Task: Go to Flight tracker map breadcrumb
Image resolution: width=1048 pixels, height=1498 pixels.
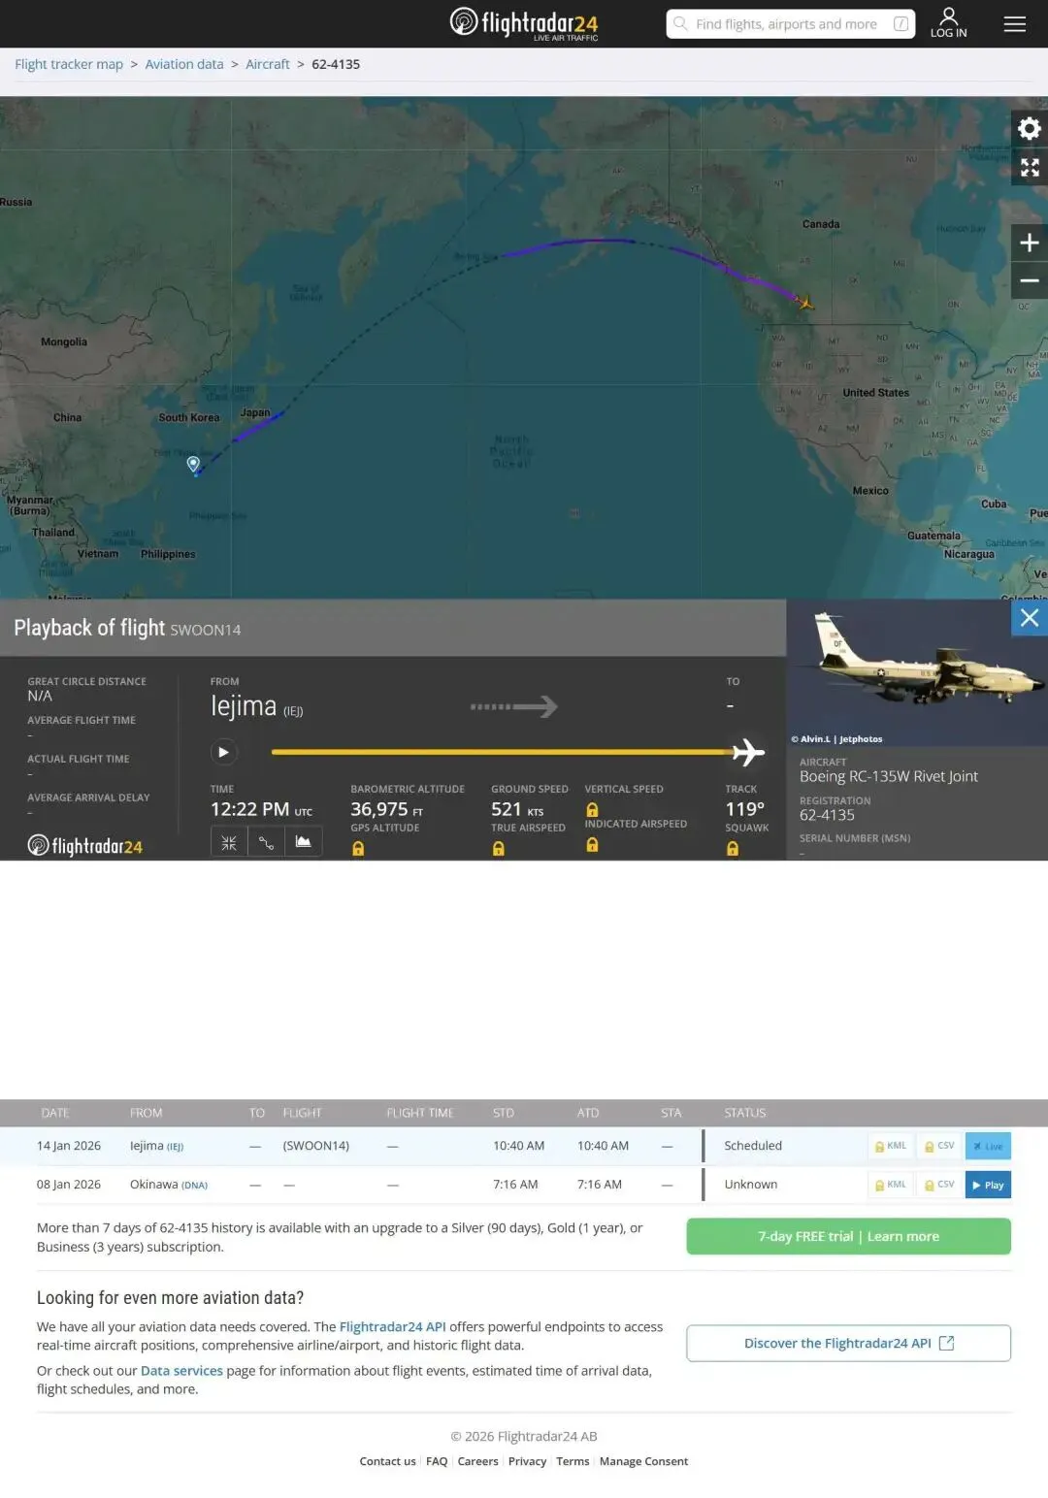Action: pos(69,64)
